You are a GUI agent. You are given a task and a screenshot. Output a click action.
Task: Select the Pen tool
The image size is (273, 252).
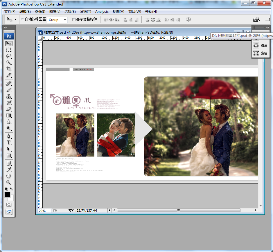[9, 136]
